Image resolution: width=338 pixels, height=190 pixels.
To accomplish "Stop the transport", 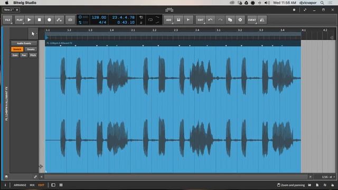I will click(39, 20).
